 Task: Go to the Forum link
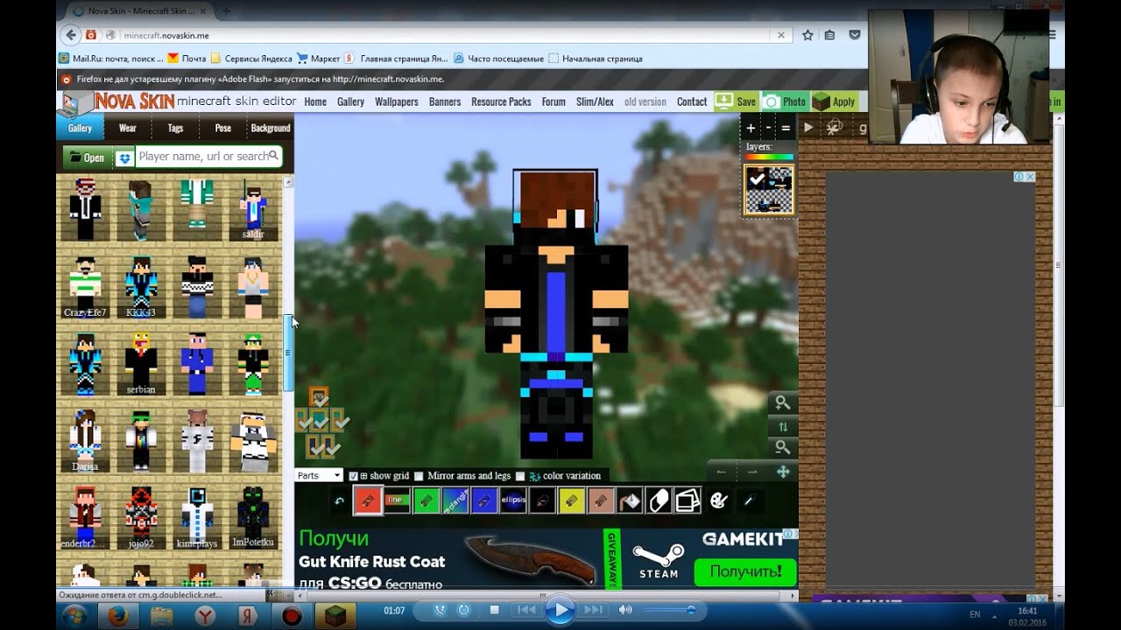point(553,101)
